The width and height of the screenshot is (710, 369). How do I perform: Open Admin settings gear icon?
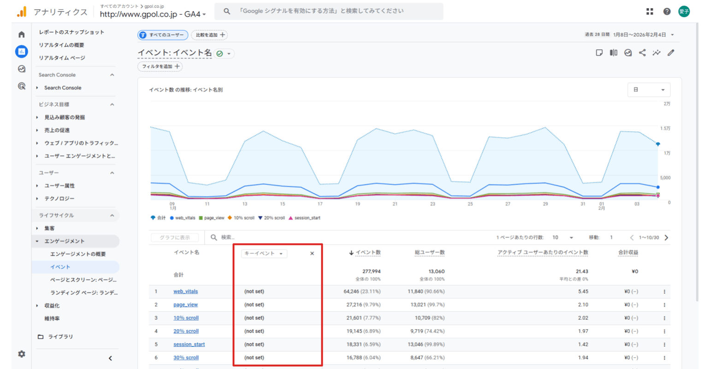(21, 354)
